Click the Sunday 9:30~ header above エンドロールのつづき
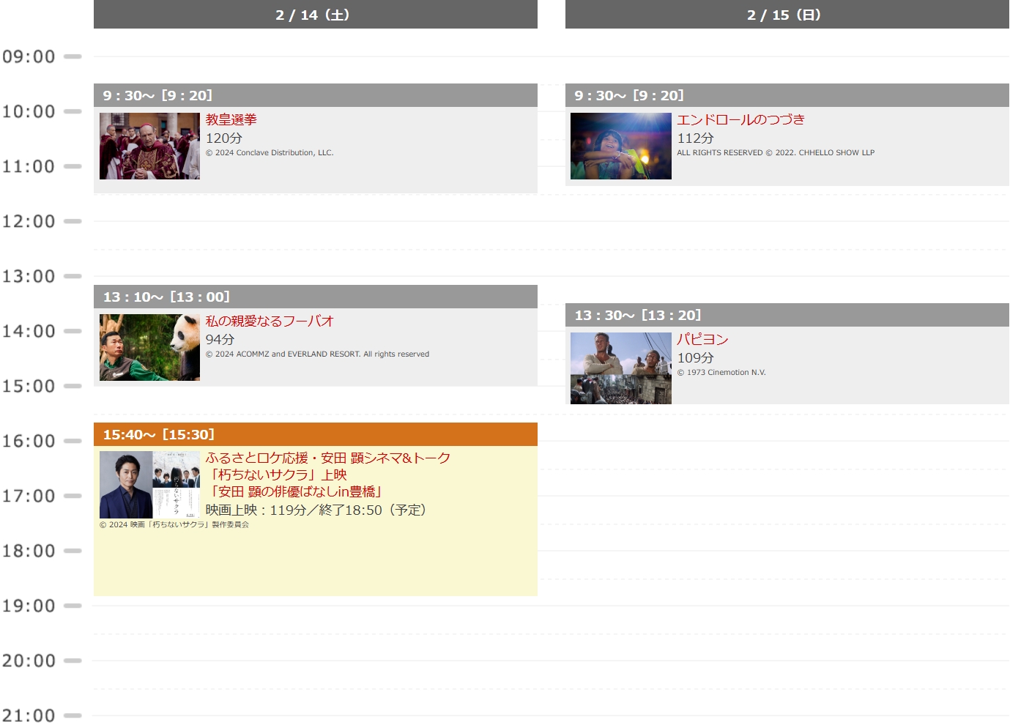 coord(787,95)
